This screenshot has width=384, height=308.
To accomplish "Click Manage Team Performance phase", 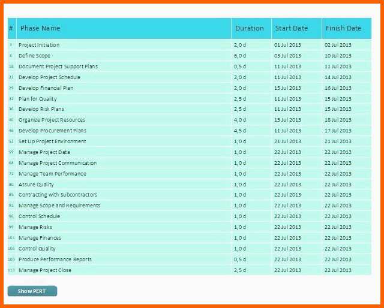I will coord(52,174).
